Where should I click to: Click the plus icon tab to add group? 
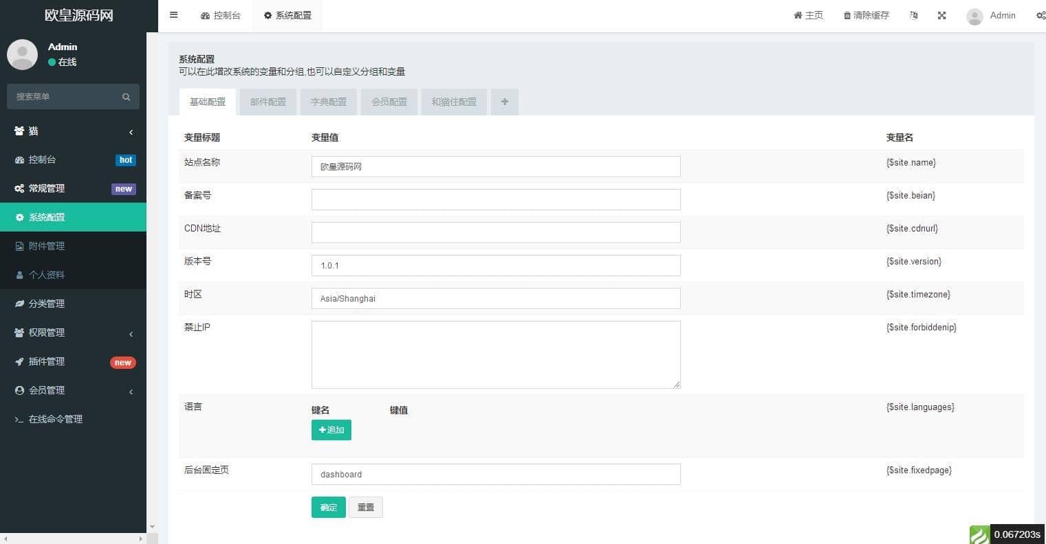coord(505,102)
